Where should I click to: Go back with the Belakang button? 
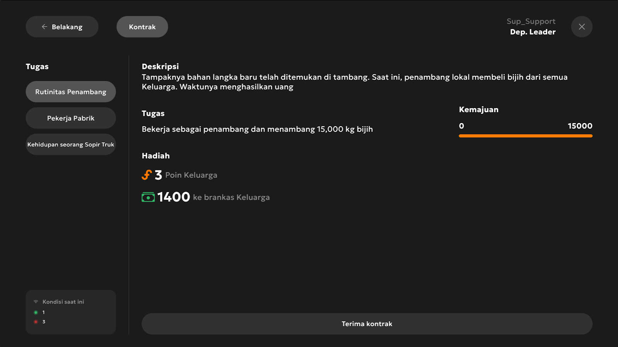(62, 27)
